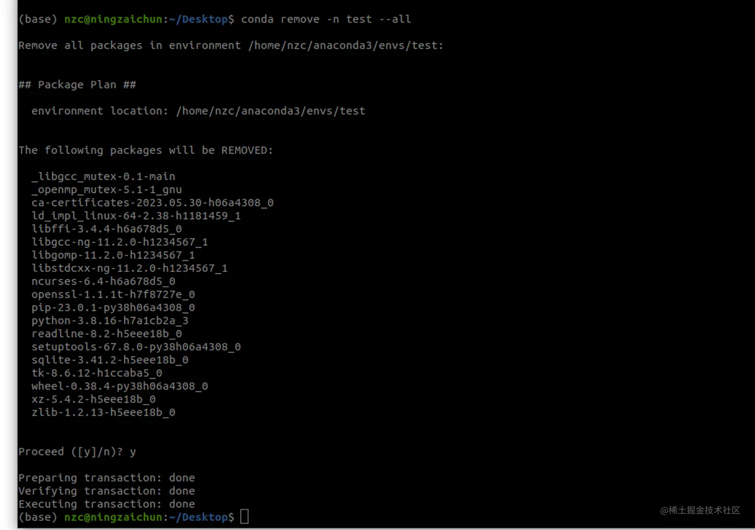Image resolution: width=755 pixels, height=530 pixels.
Task: Click the 'ca-certificates-2023.05.30-h06a4308_0' entry
Action: (x=152, y=202)
